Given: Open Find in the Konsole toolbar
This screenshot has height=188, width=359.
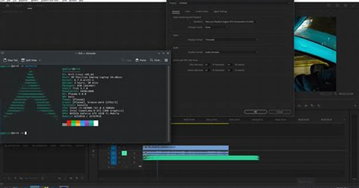Looking at the screenshot, I should point(155,60).
